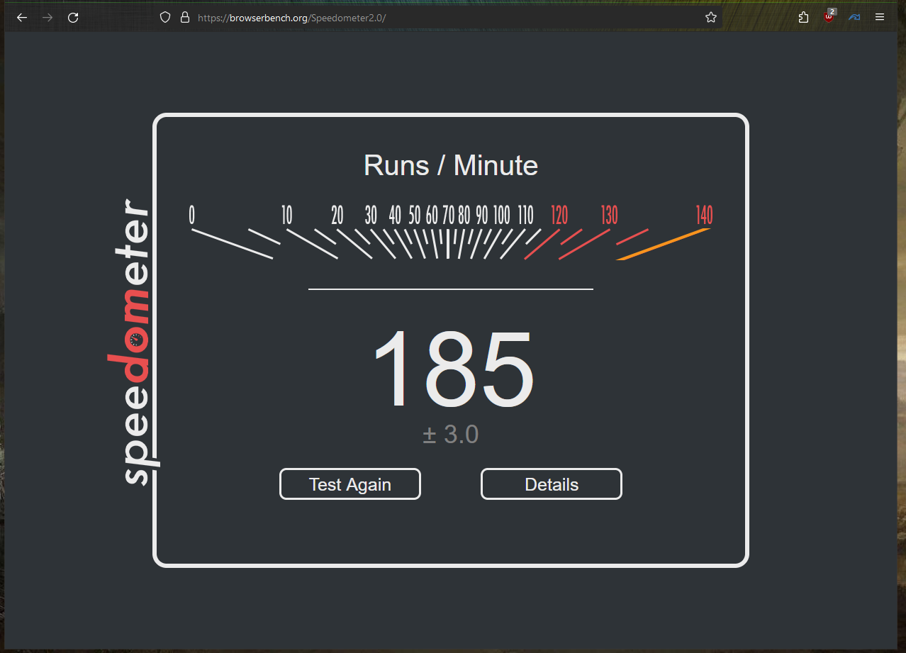The height and width of the screenshot is (653, 906).
Task: Open the tracking protection shield icon
Action: (165, 18)
